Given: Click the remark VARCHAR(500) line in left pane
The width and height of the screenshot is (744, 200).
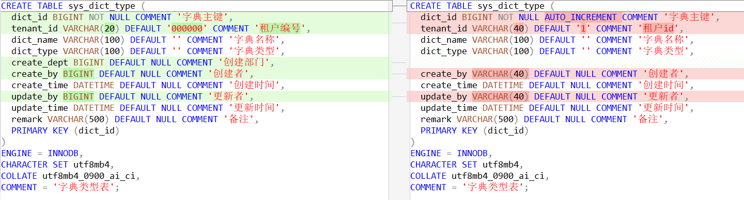Looking at the screenshot, I should point(135,119).
